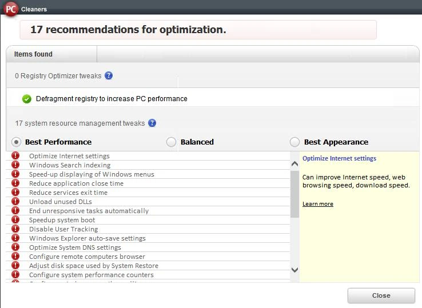Select Adjust disk space used by System Restore row
This screenshot has height=308, width=422.
pyautogui.click(x=148, y=266)
